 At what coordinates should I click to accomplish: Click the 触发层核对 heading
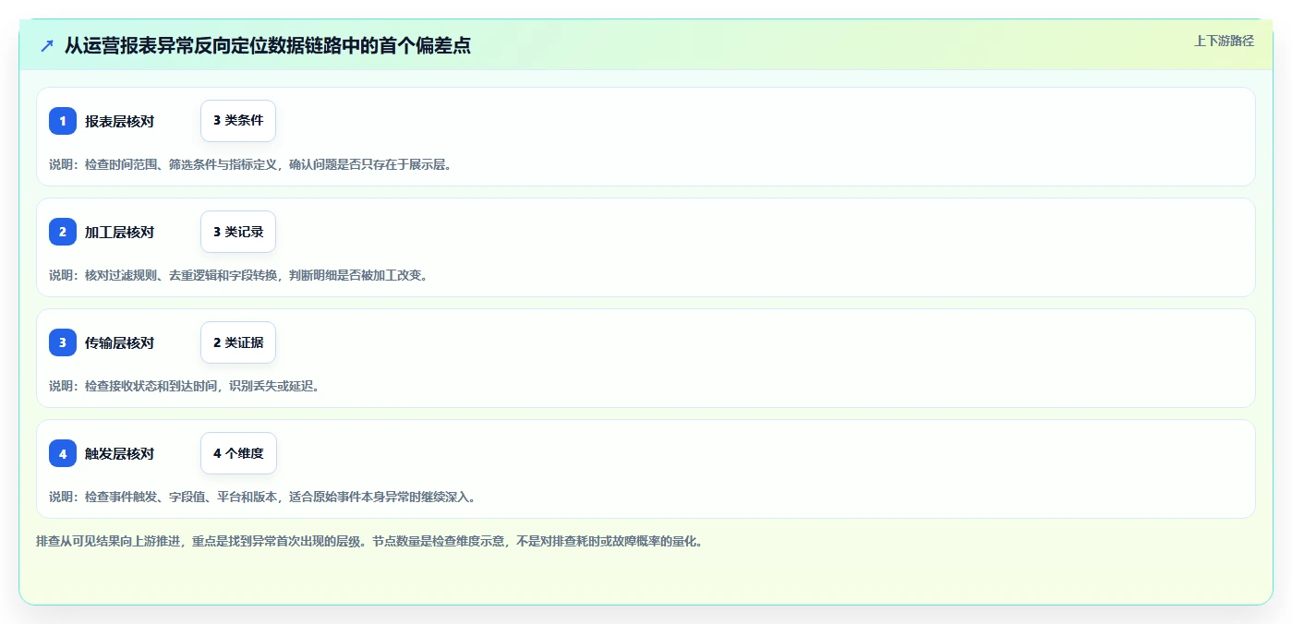119,453
